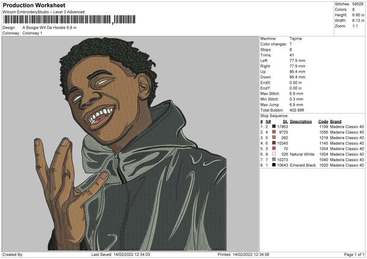Screen dimensions: 367x259
Task: Select the 'Last Saved: 14/02/2022 12:34:03' footer text
Action: coord(120,254)
